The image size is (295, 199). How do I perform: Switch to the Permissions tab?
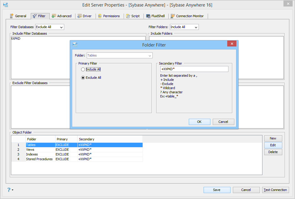coord(109,16)
